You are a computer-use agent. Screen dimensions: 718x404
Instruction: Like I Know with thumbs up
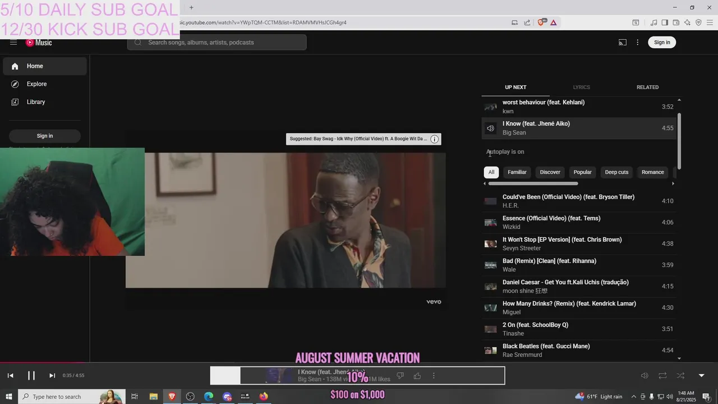coord(417,376)
